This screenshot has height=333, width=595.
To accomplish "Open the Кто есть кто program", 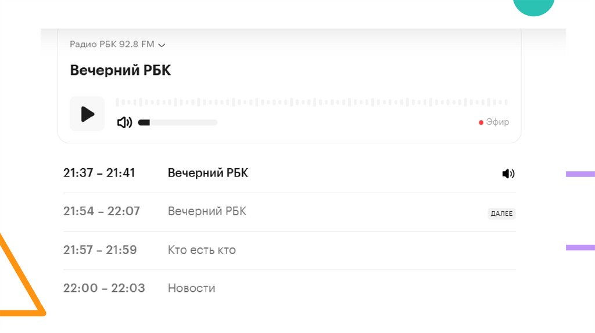I will tap(202, 250).
